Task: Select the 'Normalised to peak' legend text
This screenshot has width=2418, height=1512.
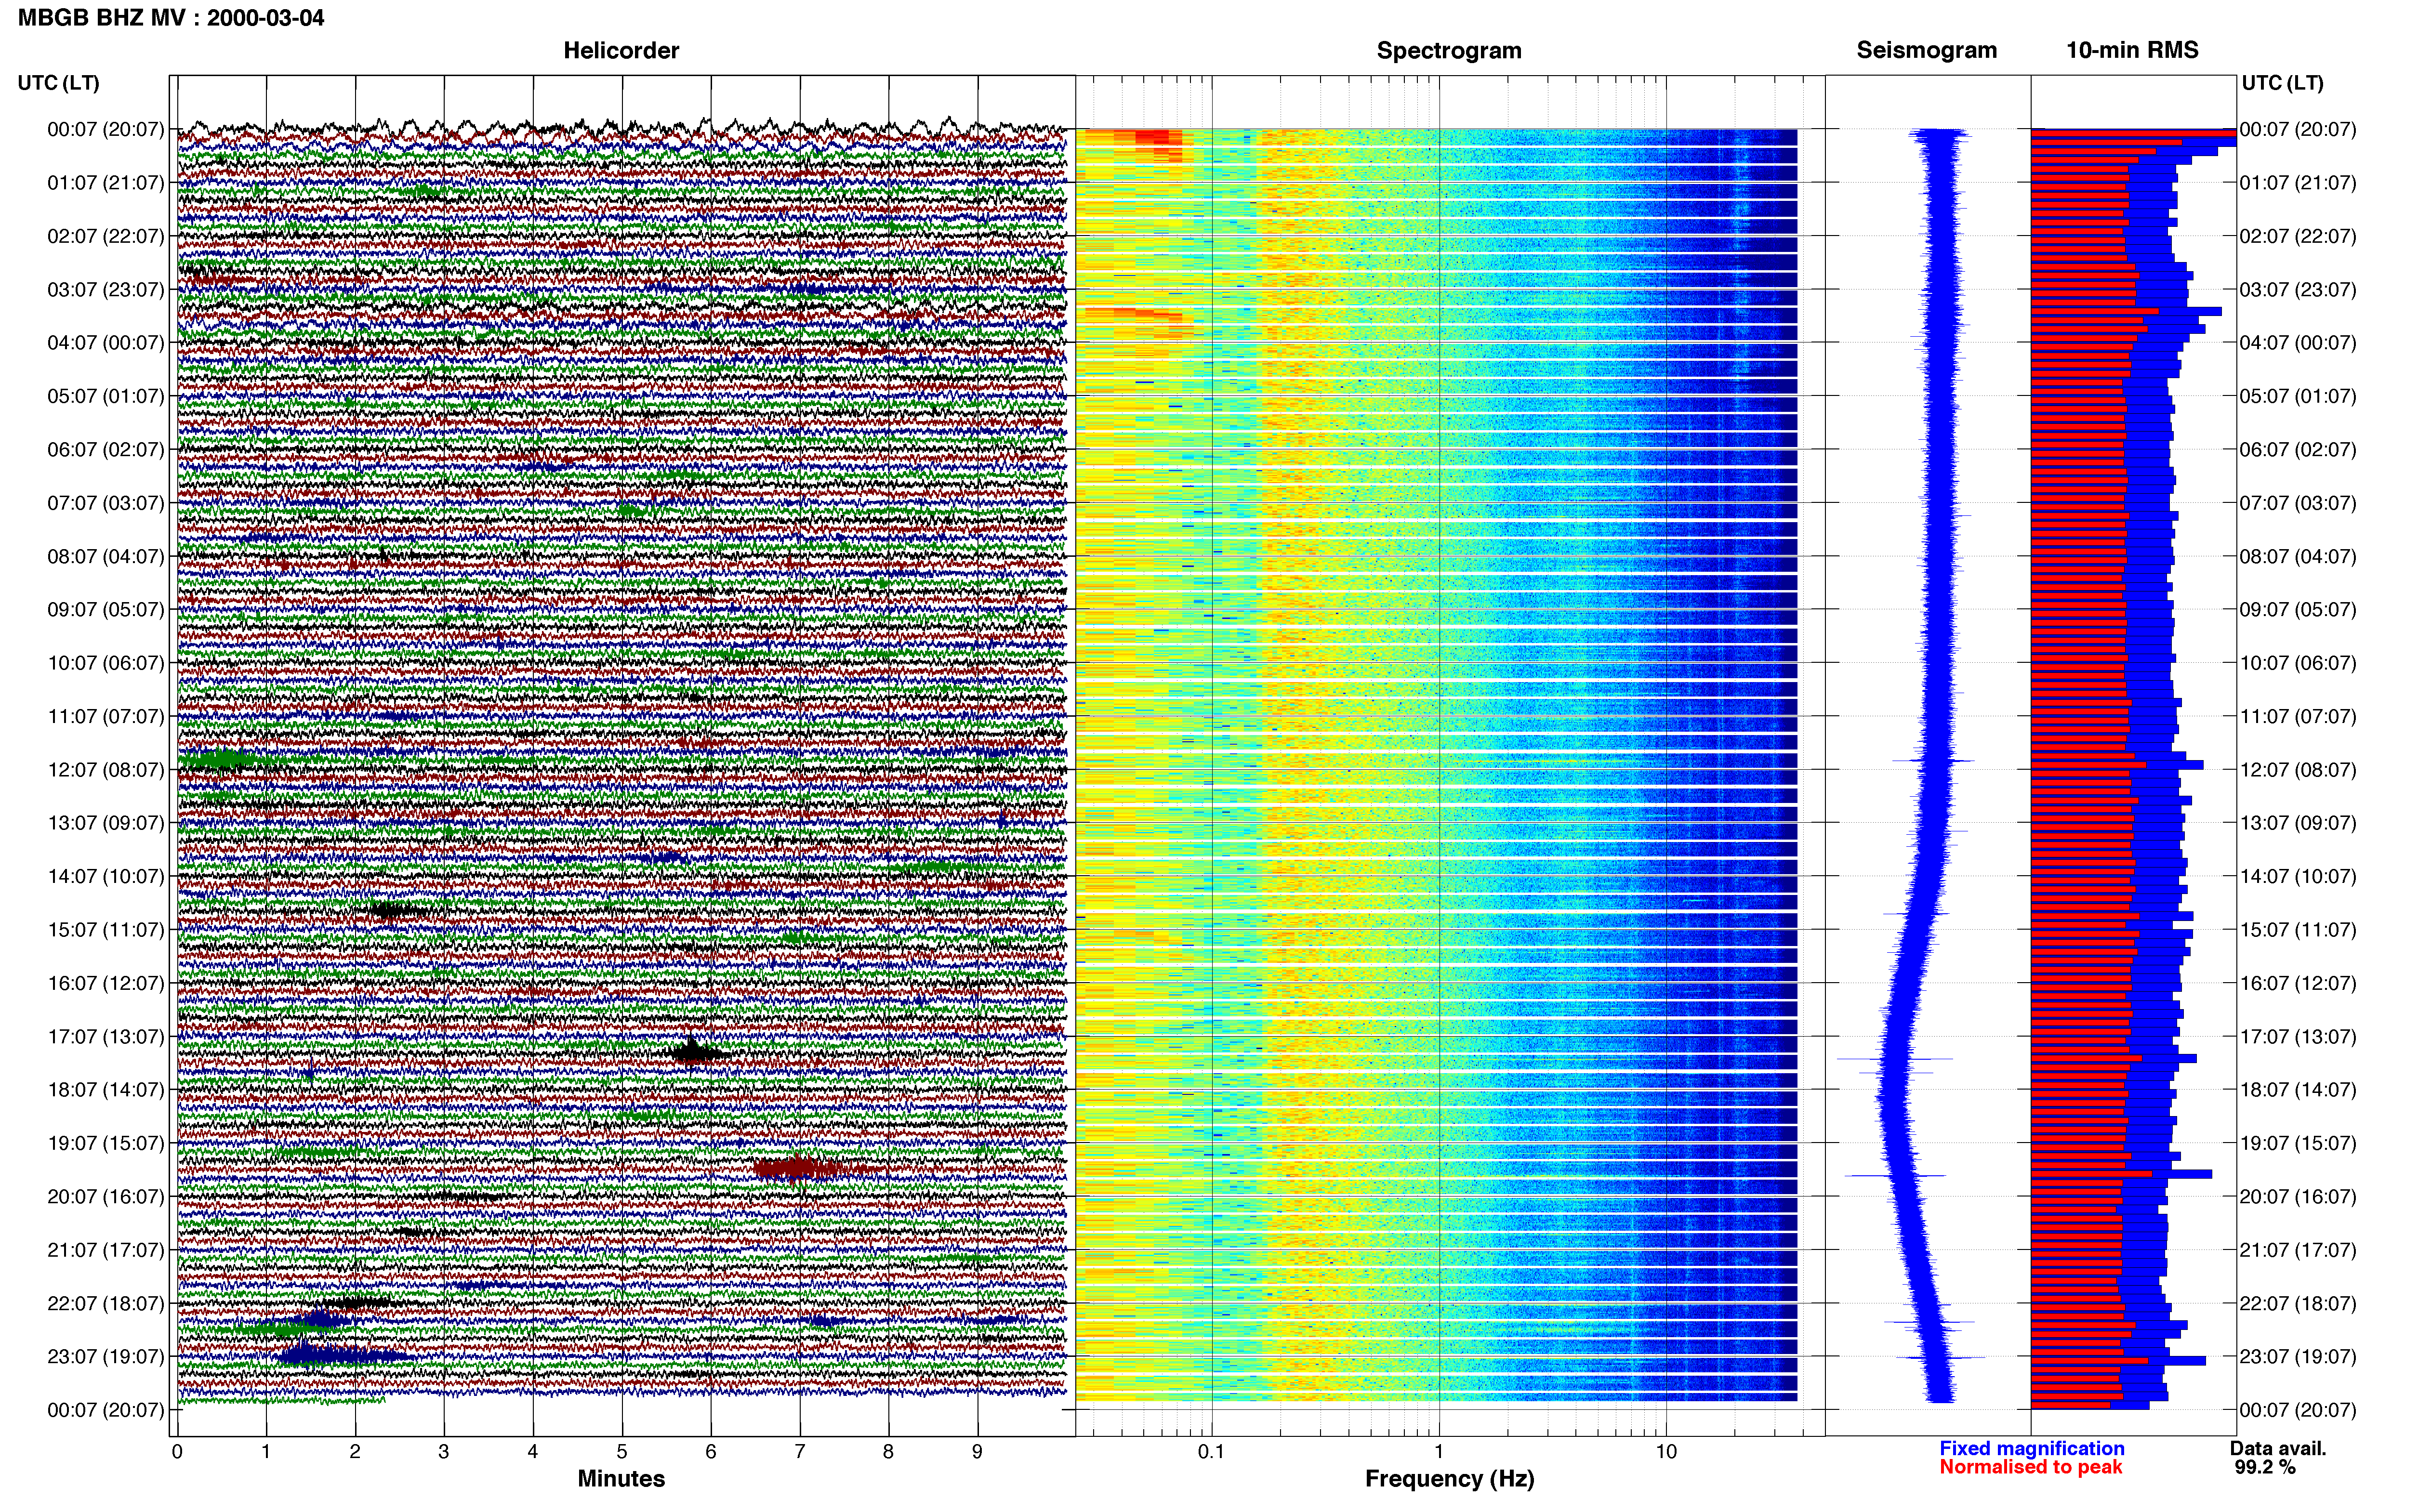Action: (x=2030, y=1467)
